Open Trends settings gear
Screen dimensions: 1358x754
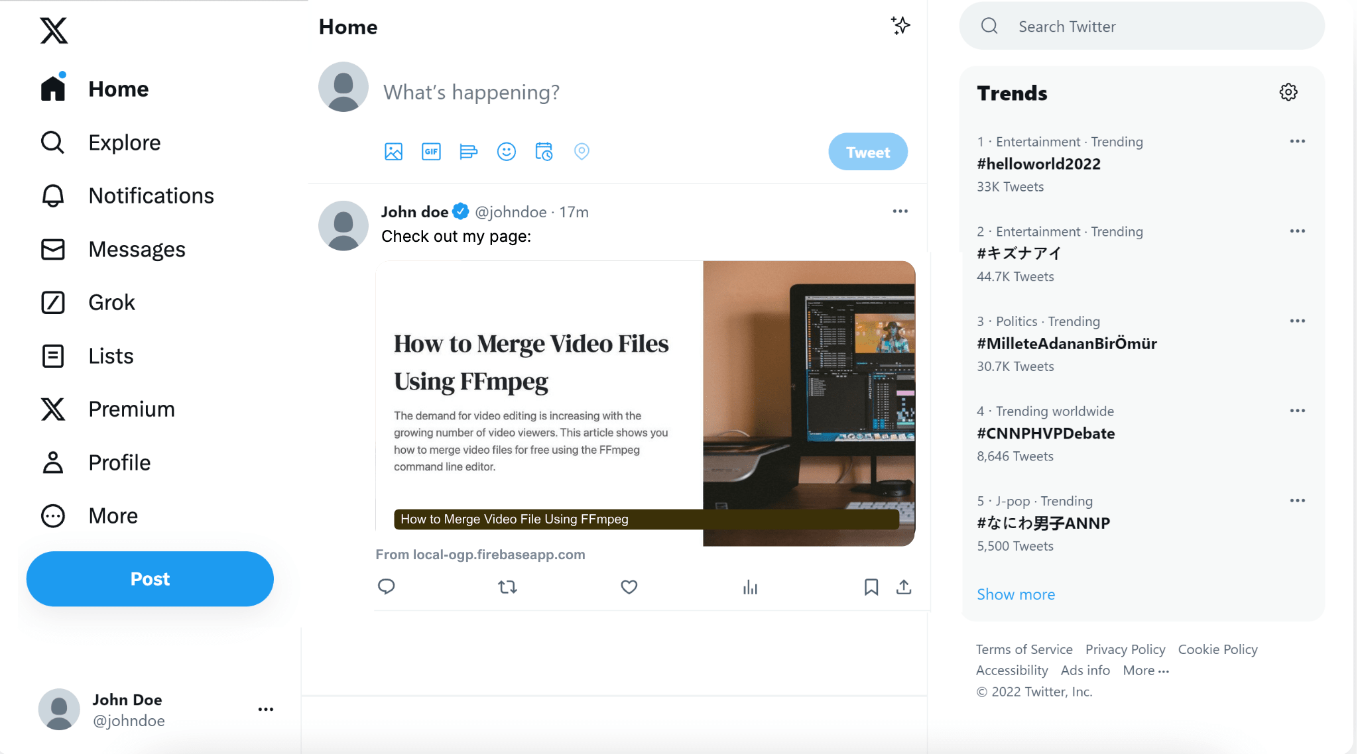click(1288, 92)
